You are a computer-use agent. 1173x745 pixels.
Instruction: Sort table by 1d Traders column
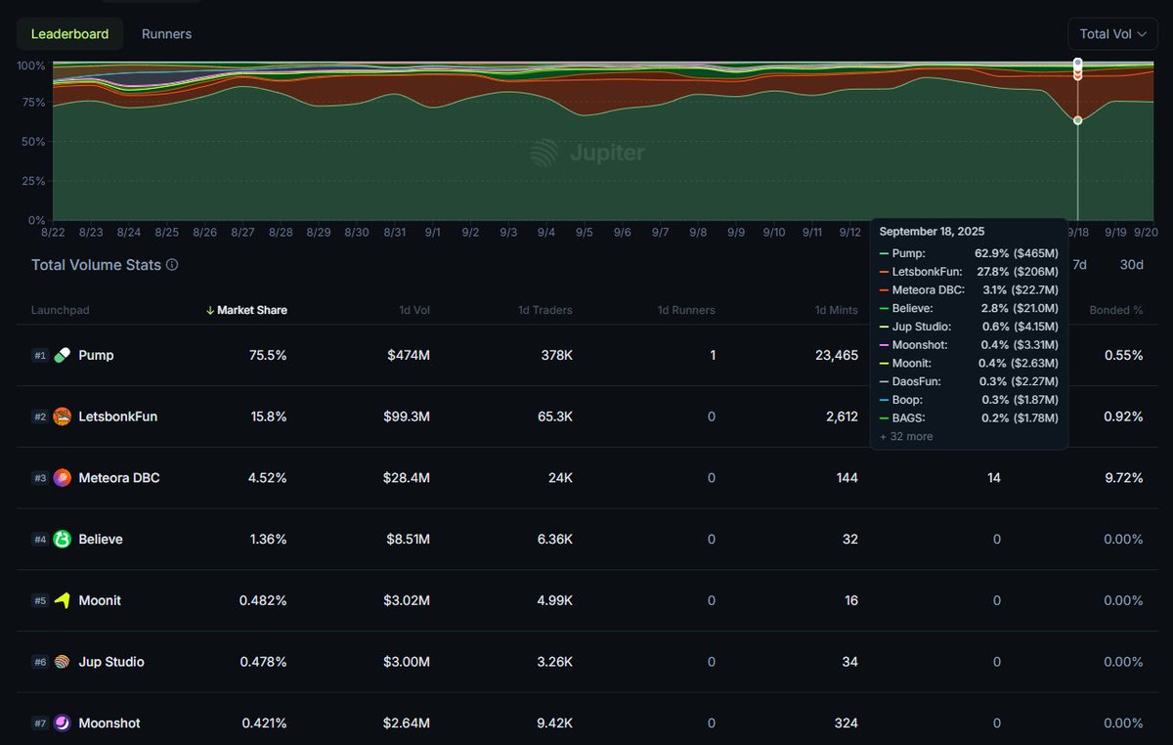coord(545,310)
